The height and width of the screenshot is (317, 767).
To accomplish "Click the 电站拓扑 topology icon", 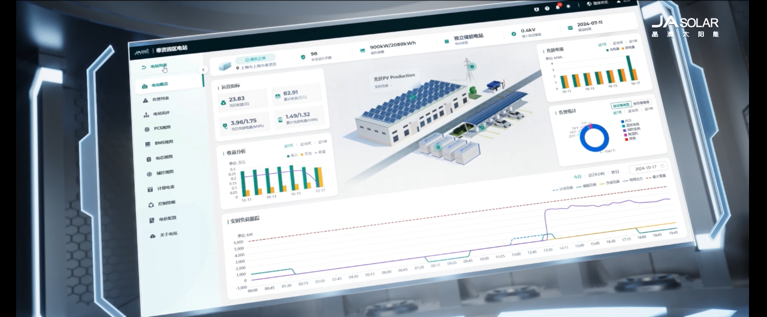I will (146, 114).
